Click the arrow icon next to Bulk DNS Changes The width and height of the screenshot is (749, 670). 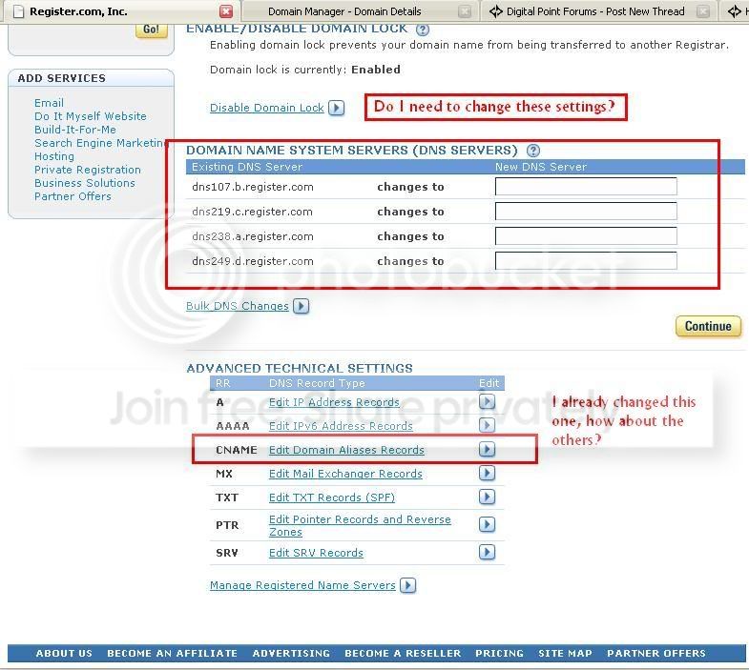coord(301,306)
